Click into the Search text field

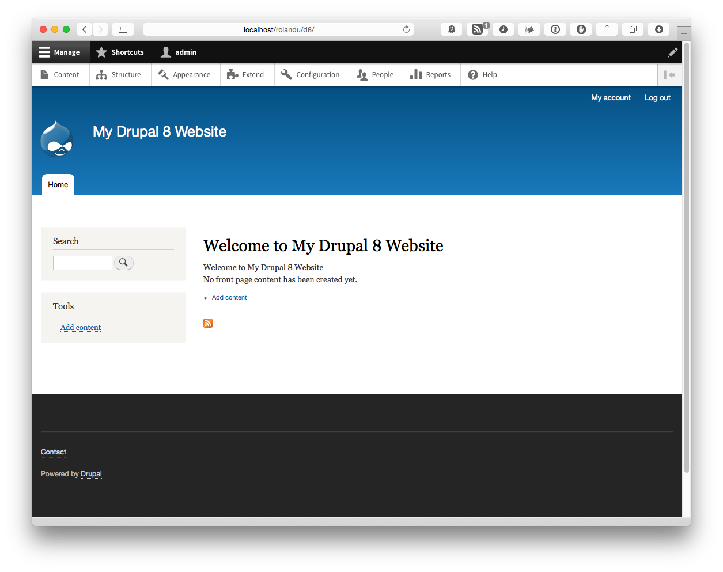click(82, 263)
